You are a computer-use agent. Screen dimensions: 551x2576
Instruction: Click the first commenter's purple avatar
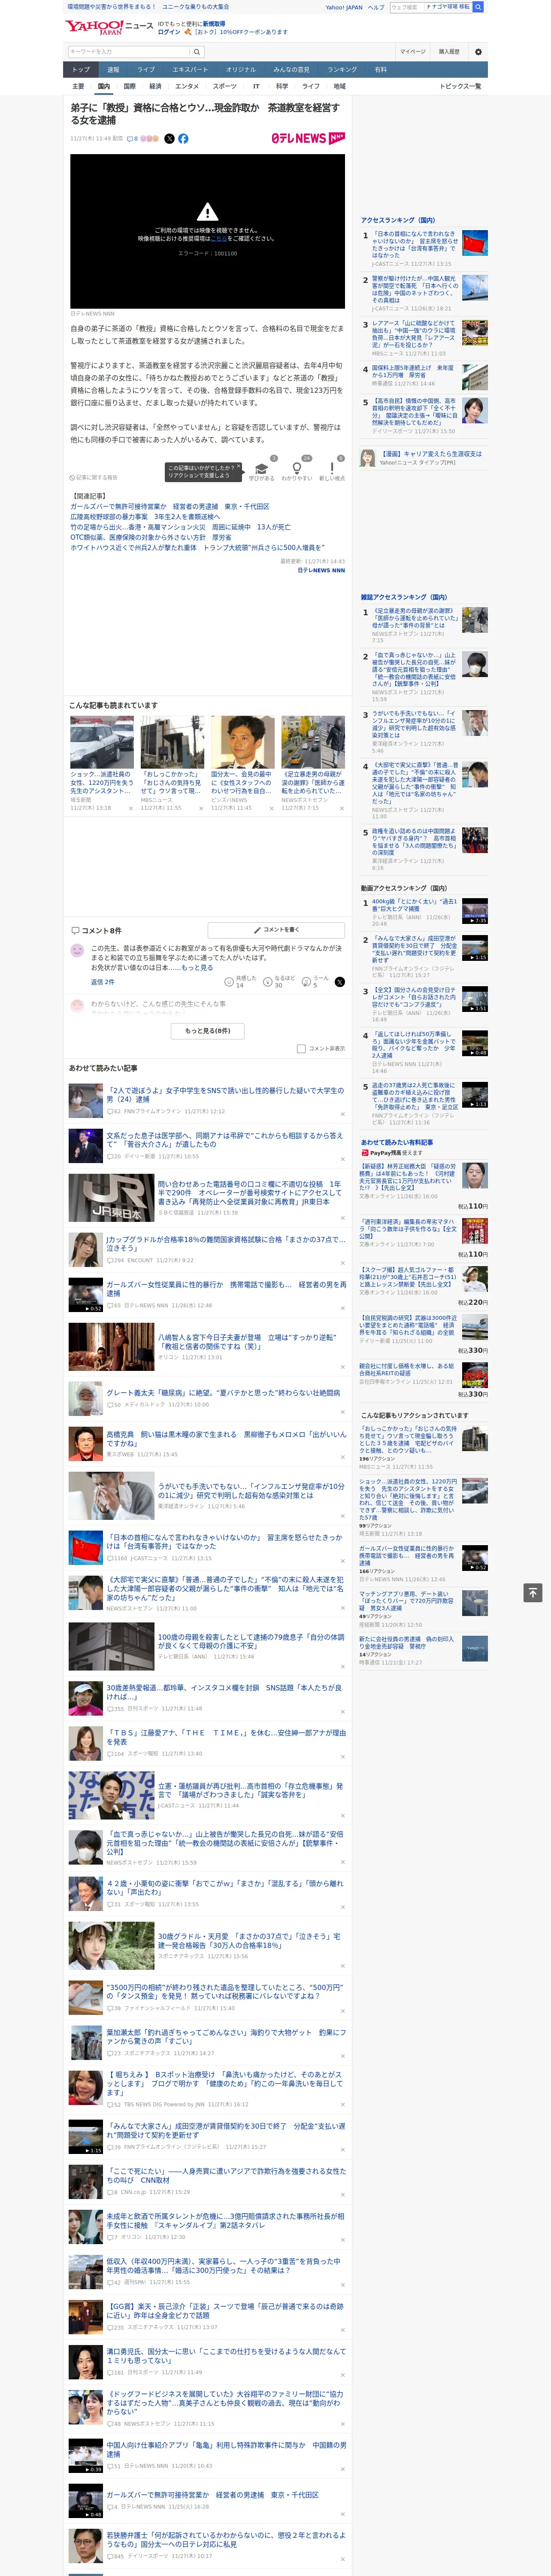[x=77, y=950]
